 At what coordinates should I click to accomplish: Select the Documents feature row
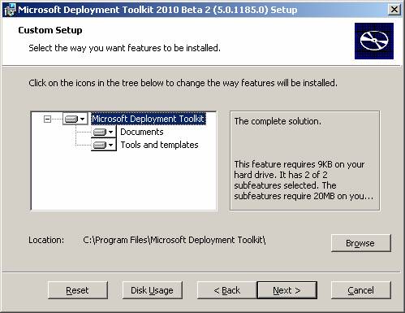point(142,132)
